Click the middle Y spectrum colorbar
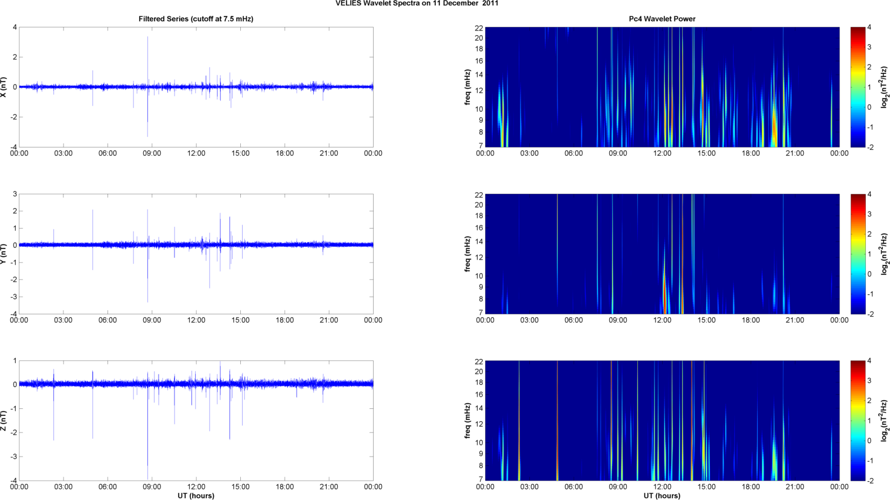Screen dimensions: 890x500 [x=858, y=254]
